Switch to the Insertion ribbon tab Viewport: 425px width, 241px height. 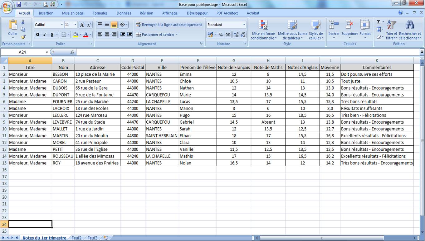(46, 13)
